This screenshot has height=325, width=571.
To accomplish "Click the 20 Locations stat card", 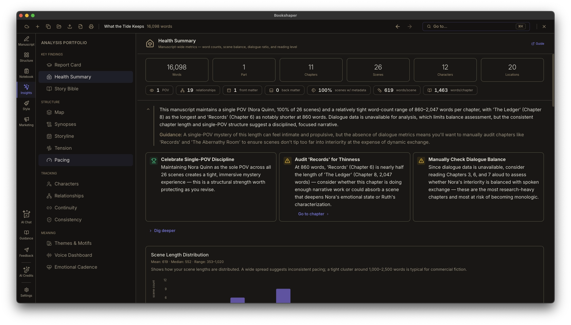I will pyautogui.click(x=512, y=70).
